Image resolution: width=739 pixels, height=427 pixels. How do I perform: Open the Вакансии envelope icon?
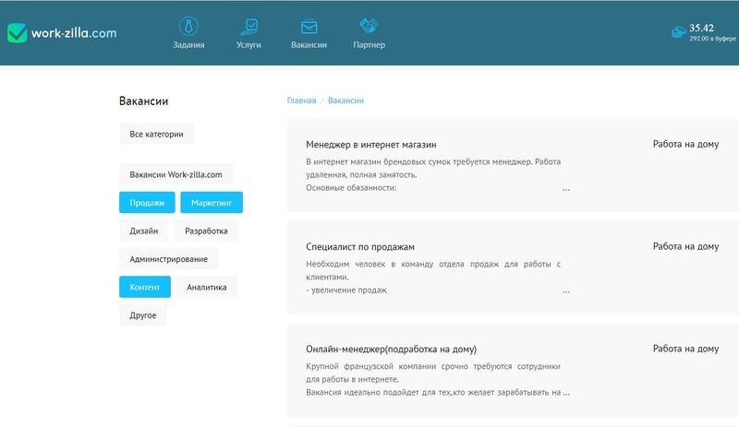[309, 26]
